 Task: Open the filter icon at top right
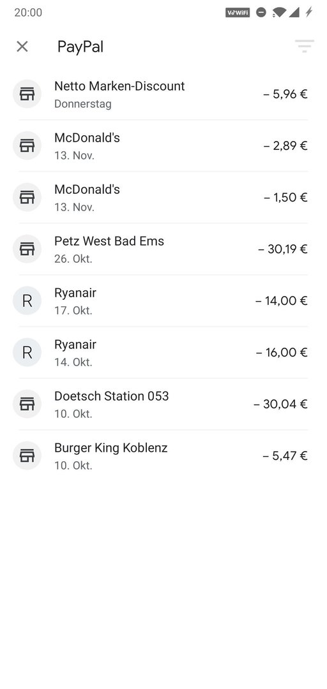304,46
